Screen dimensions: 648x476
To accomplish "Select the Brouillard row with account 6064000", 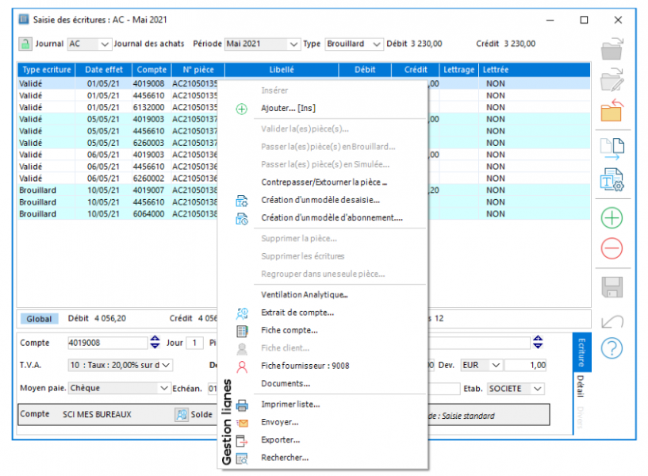I will click(x=117, y=214).
